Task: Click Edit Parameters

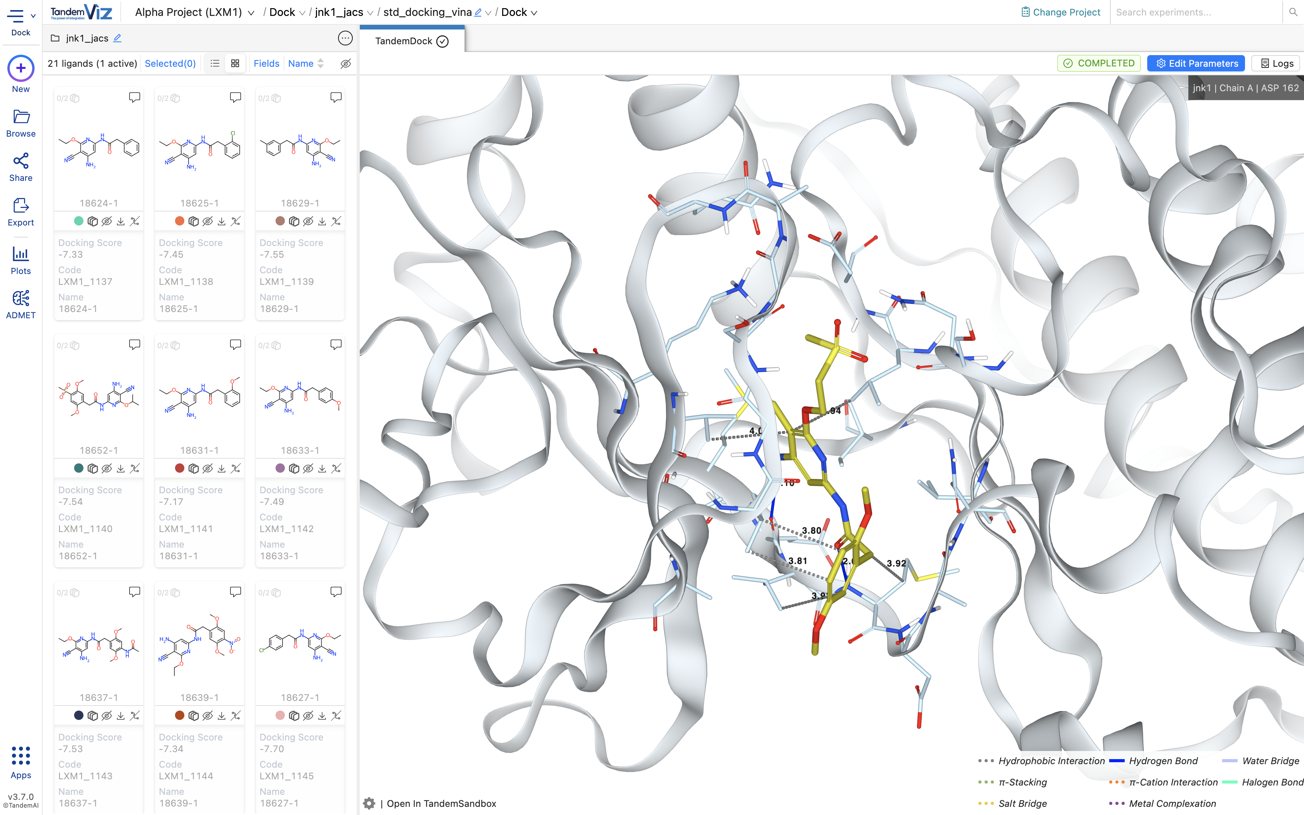Action: 1195,63
